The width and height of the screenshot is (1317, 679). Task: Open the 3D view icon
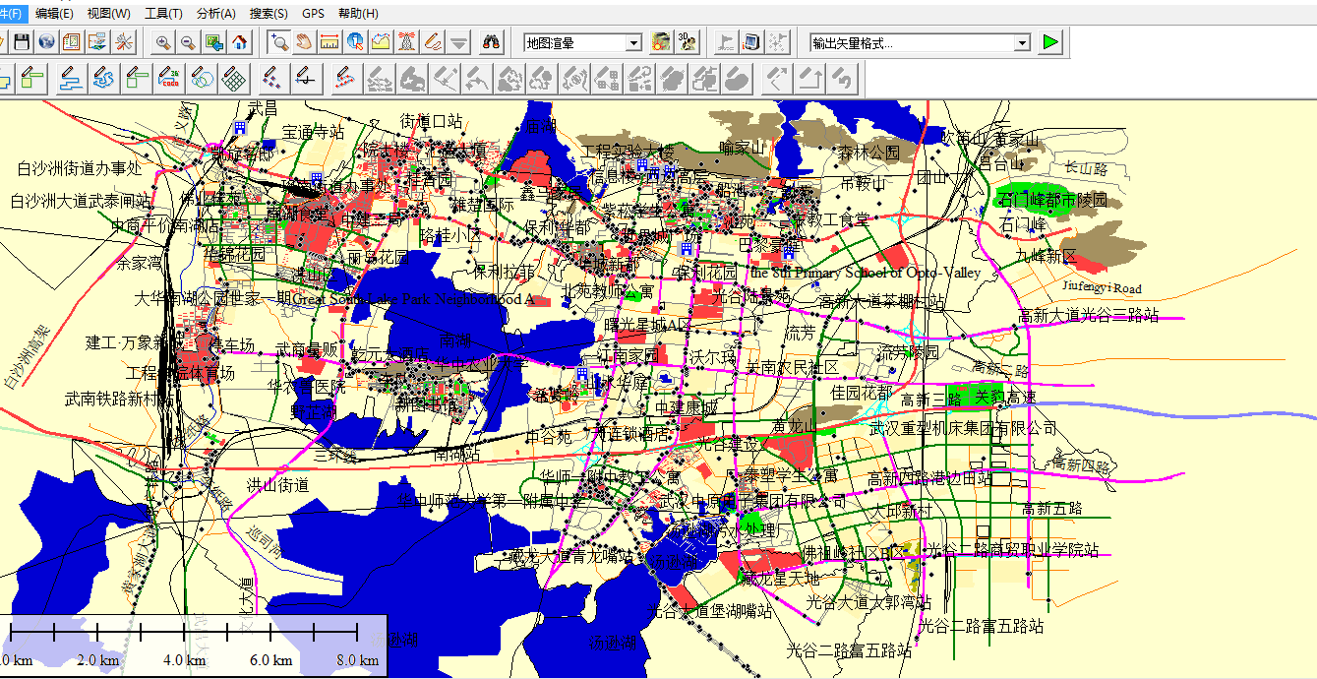(688, 42)
